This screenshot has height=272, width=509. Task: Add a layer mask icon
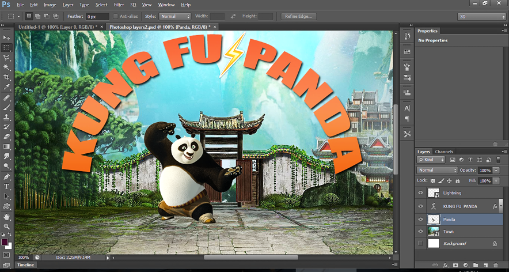point(455,265)
